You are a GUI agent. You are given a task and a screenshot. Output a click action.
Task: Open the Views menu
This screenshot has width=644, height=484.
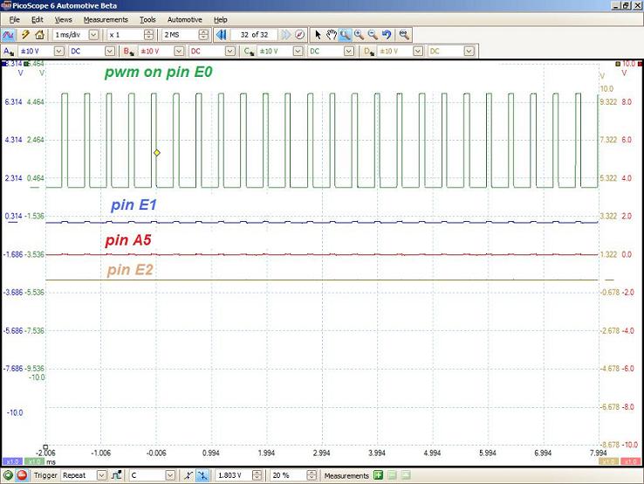point(63,20)
